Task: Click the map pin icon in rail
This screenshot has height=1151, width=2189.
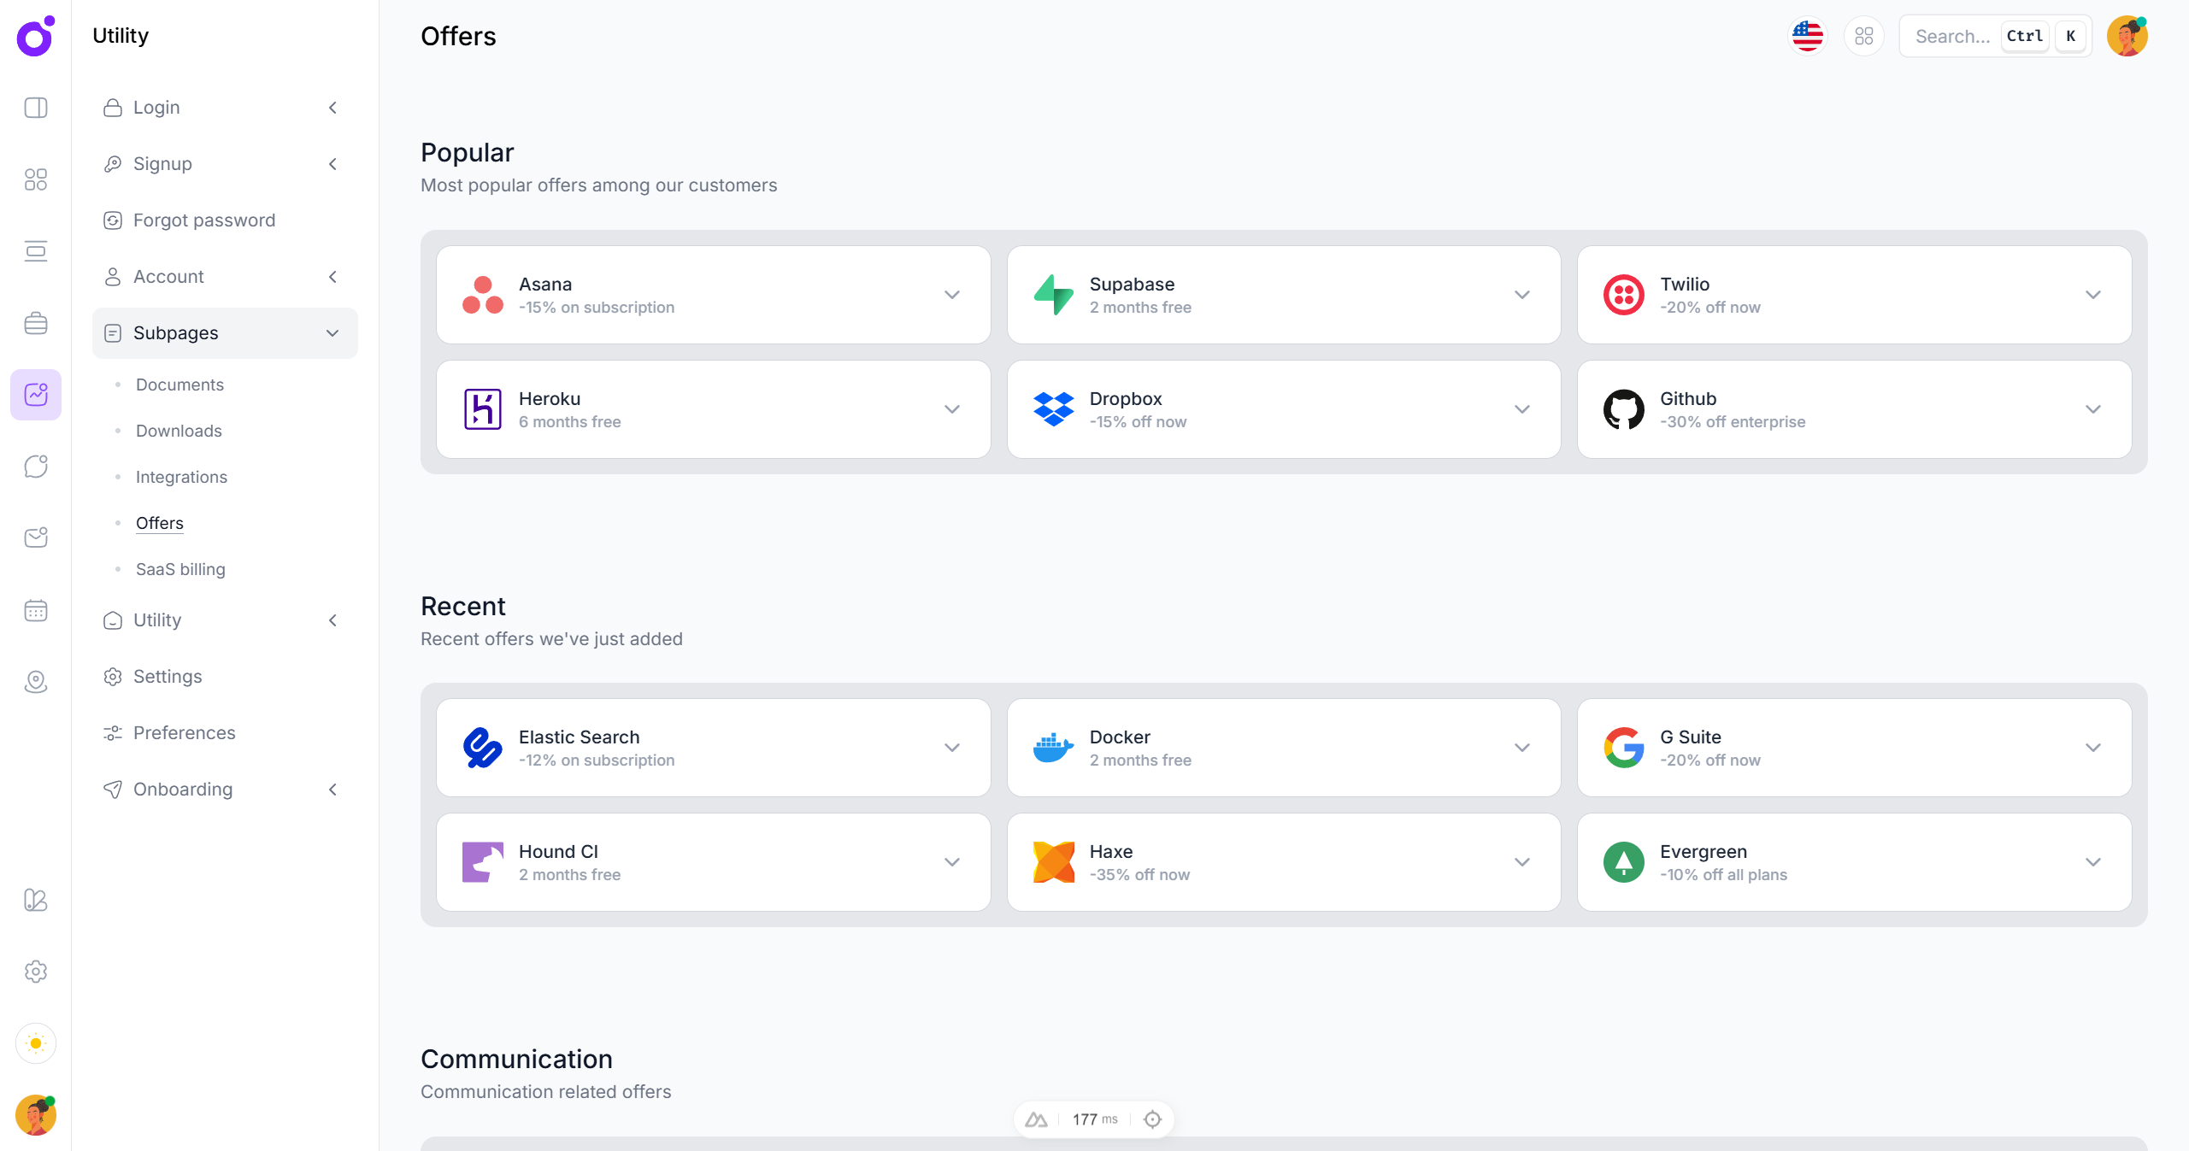Action: tap(36, 682)
